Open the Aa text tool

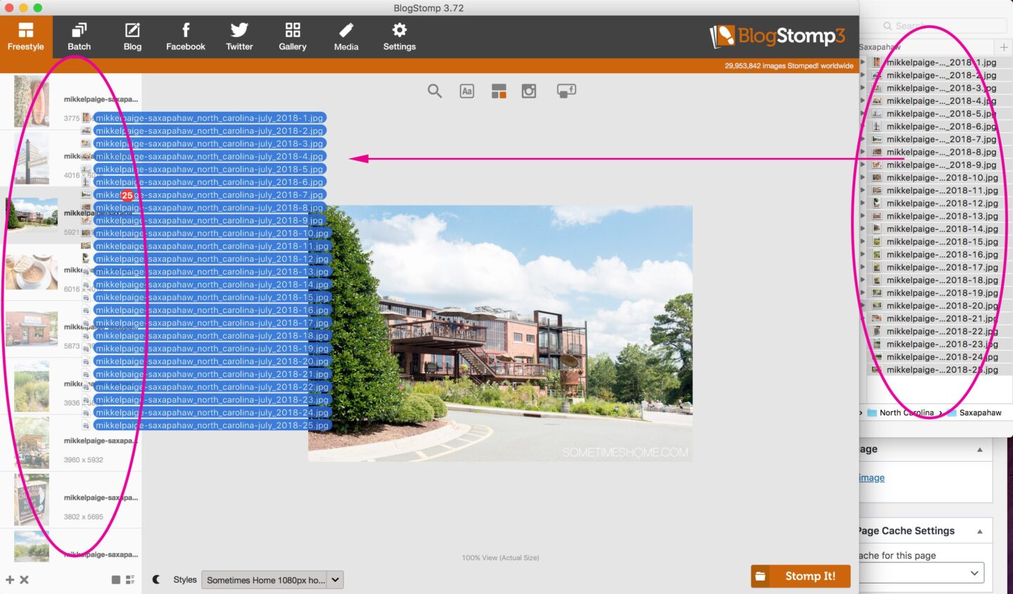(466, 91)
